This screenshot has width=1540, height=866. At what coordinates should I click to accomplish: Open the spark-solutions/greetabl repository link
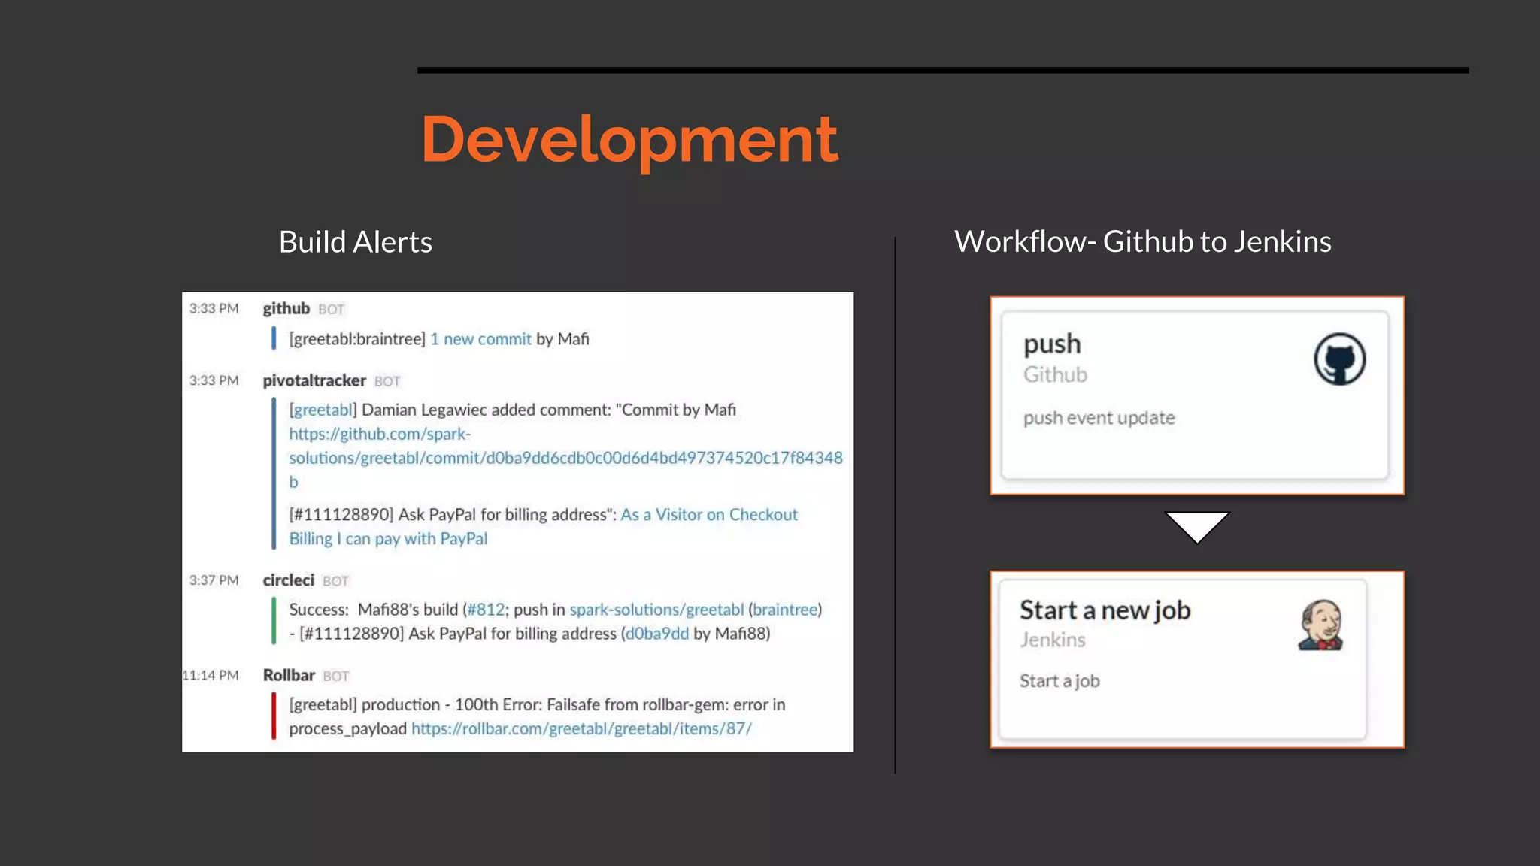656,610
